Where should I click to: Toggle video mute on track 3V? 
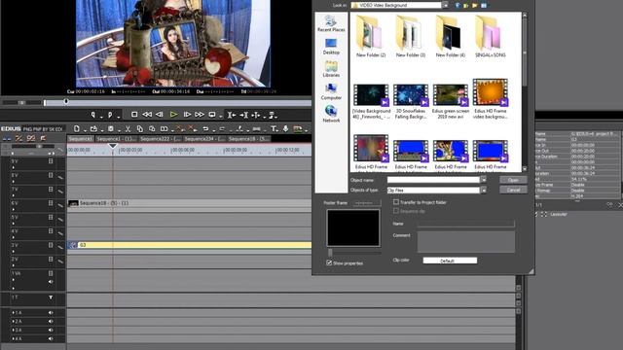pos(51,245)
